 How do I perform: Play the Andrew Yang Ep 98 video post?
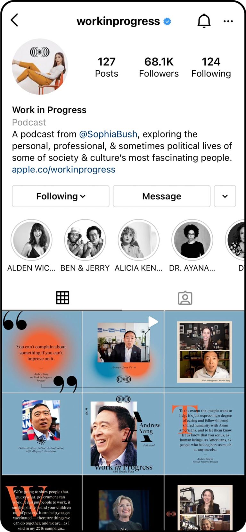(x=123, y=352)
